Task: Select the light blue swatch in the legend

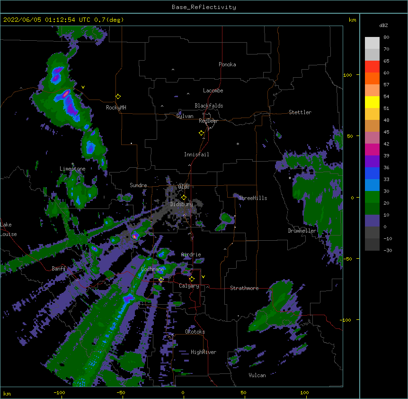Action: click(372, 185)
